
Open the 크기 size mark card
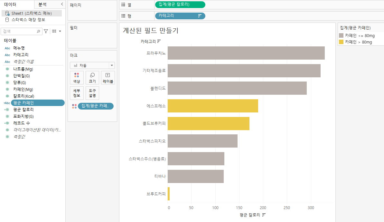point(92,78)
